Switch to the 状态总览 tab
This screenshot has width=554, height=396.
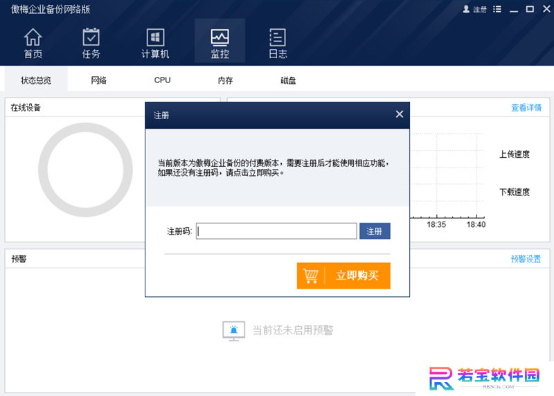pyautogui.click(x=36, y=80)
